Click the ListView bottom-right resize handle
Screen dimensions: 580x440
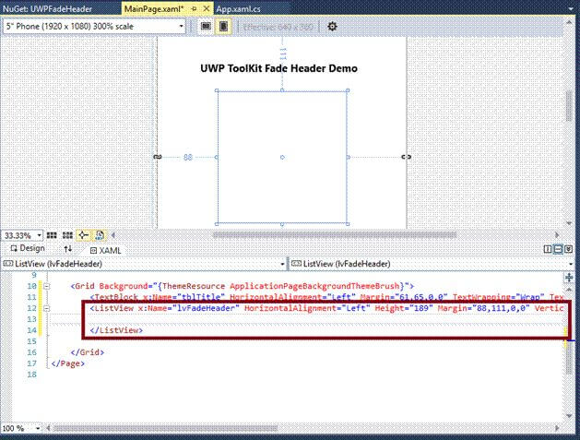pyautogui.click(x=348, y=224)
